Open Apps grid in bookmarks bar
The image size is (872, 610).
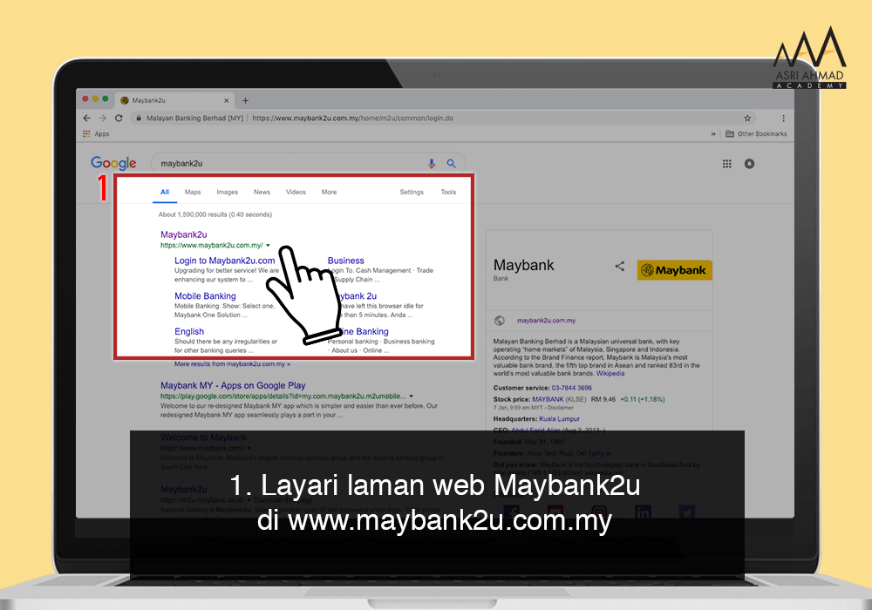tap(96, 134)
